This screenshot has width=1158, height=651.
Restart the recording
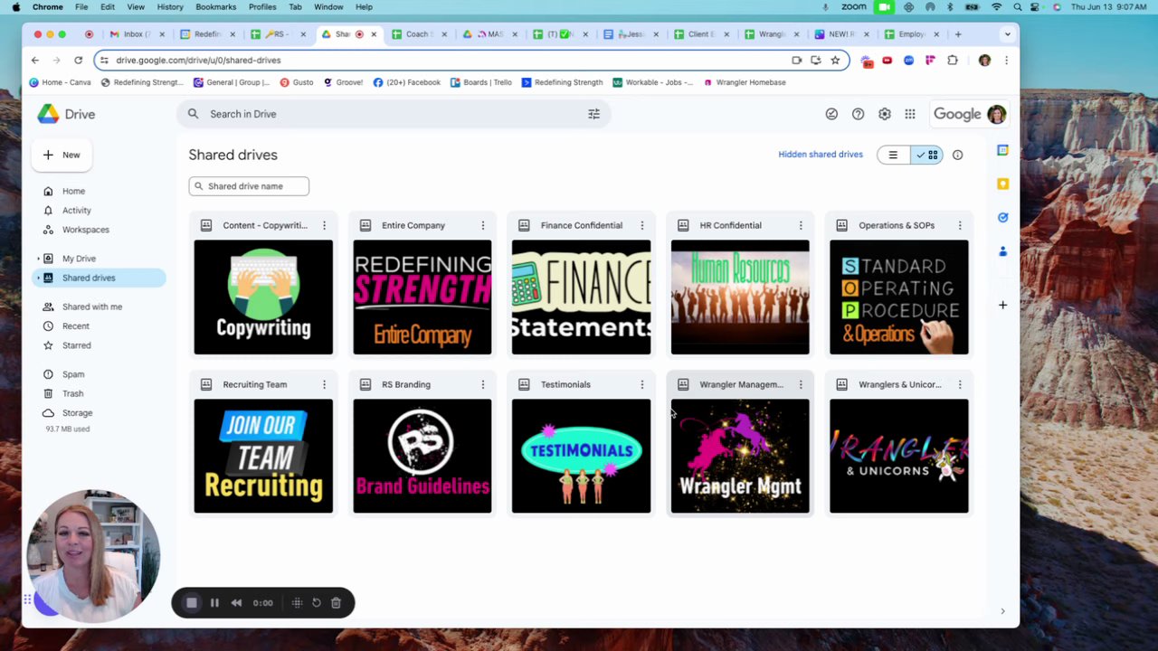click(317, 603)
